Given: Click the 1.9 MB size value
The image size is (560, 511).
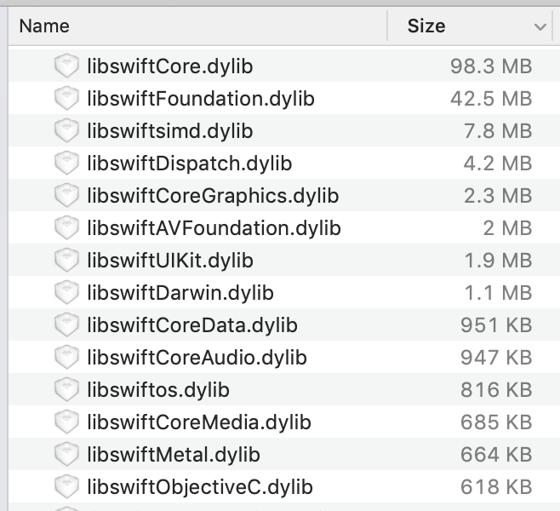Looking at the screenshot, I should 498,261.
